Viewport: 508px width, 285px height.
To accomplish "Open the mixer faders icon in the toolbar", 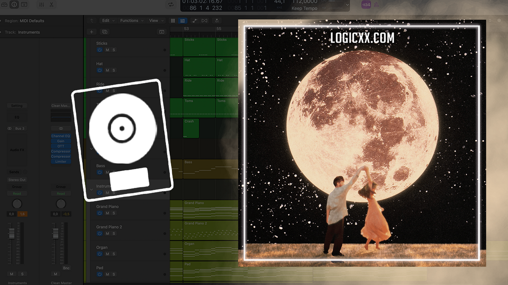I will point(41,5).
